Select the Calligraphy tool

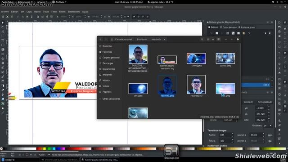pos(3,76)
